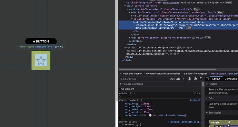238x127 pixels.
Task: Click the margin-left .25em value
Action: [146, 113]
